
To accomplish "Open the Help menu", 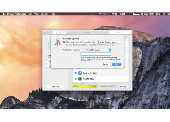I will (53, 14).
